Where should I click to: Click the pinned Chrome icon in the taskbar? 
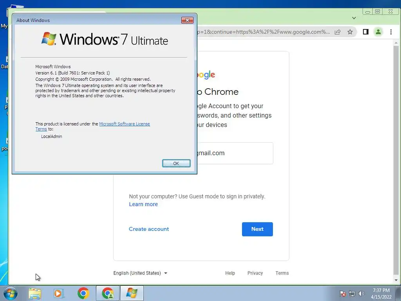pos(83,293)
